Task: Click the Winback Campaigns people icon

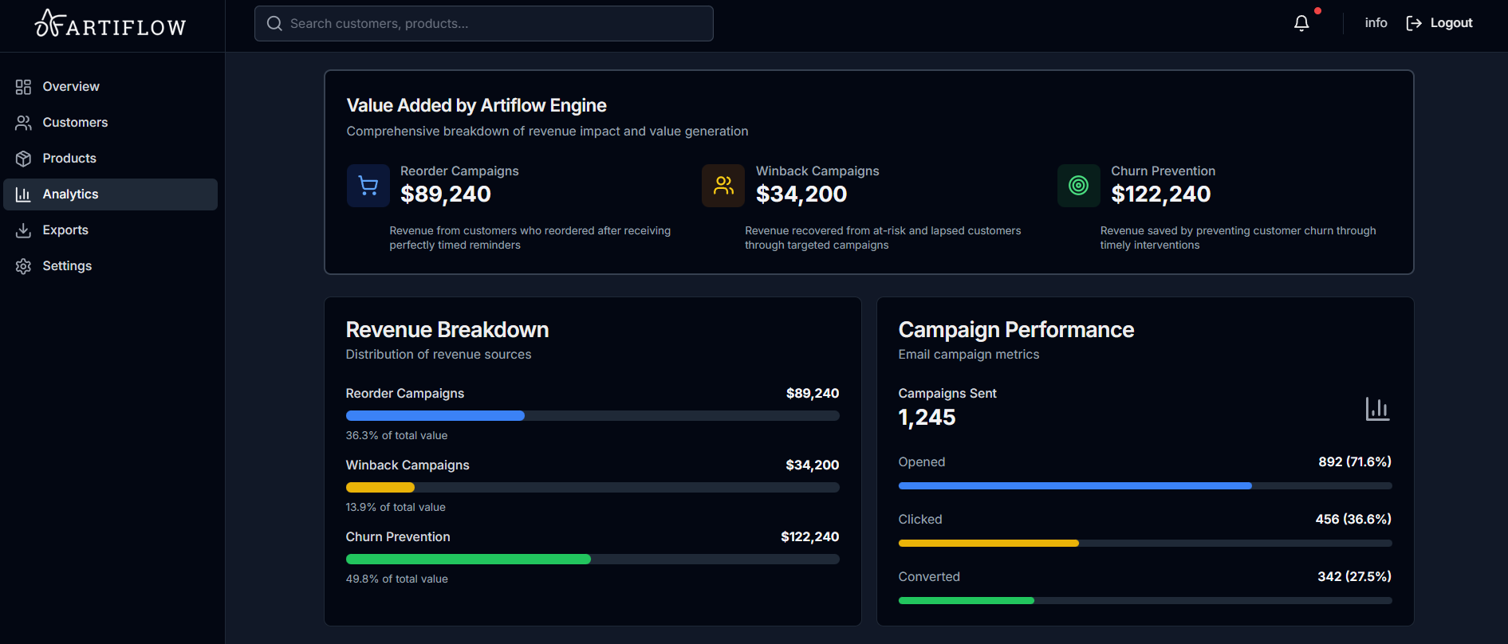Action: pos(723,186)
